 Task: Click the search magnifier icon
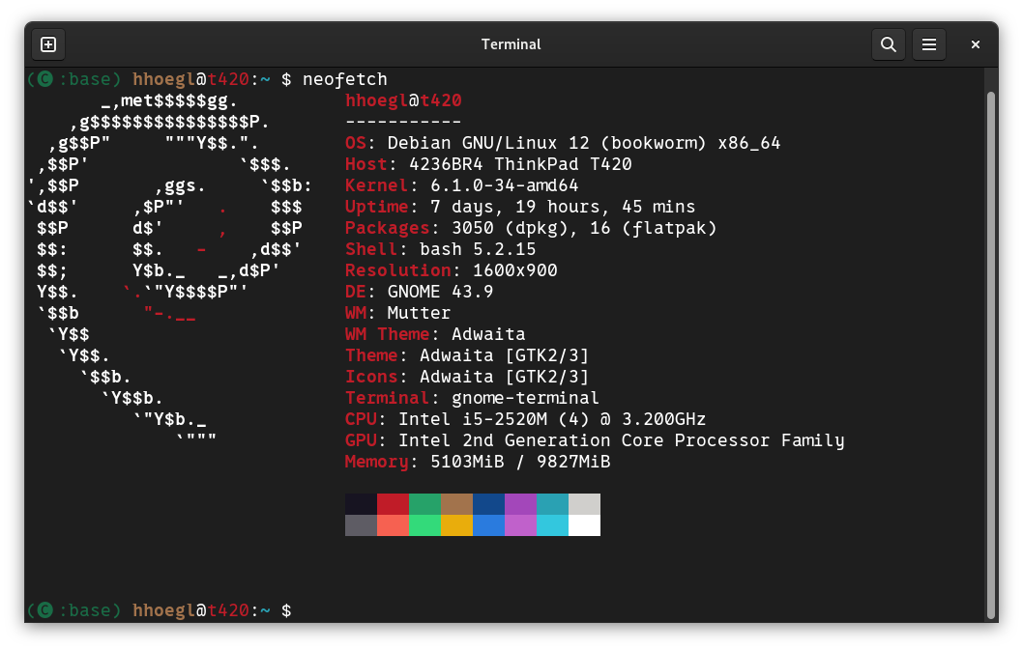tap(887, 44)
